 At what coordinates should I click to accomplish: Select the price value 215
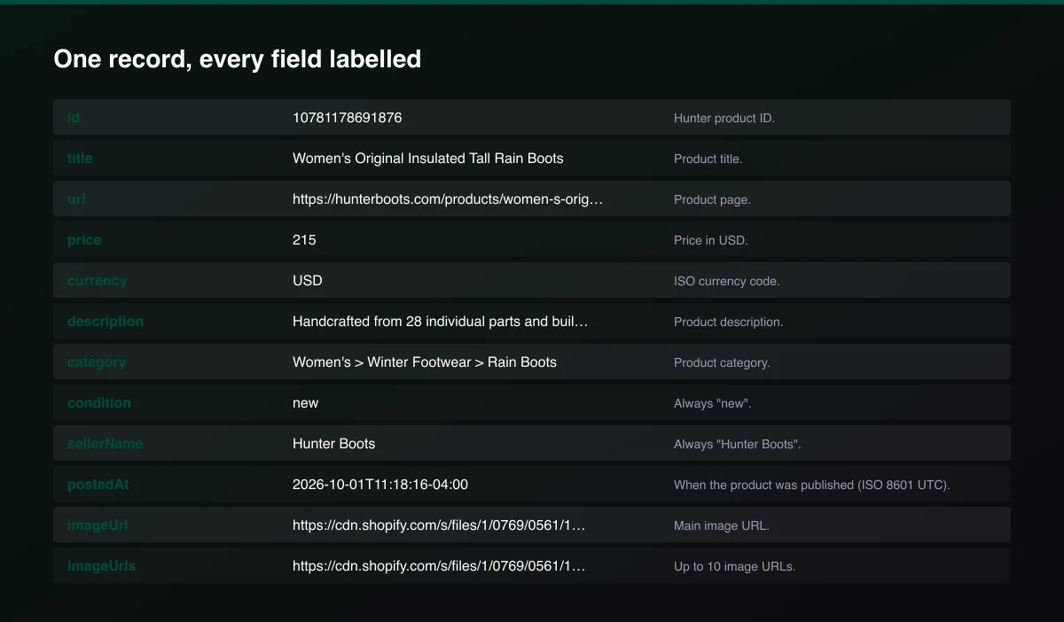pos(304,239)
